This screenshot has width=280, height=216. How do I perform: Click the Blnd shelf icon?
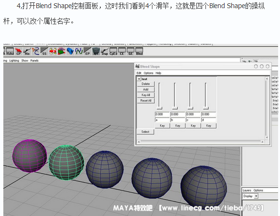pos(139,51)
